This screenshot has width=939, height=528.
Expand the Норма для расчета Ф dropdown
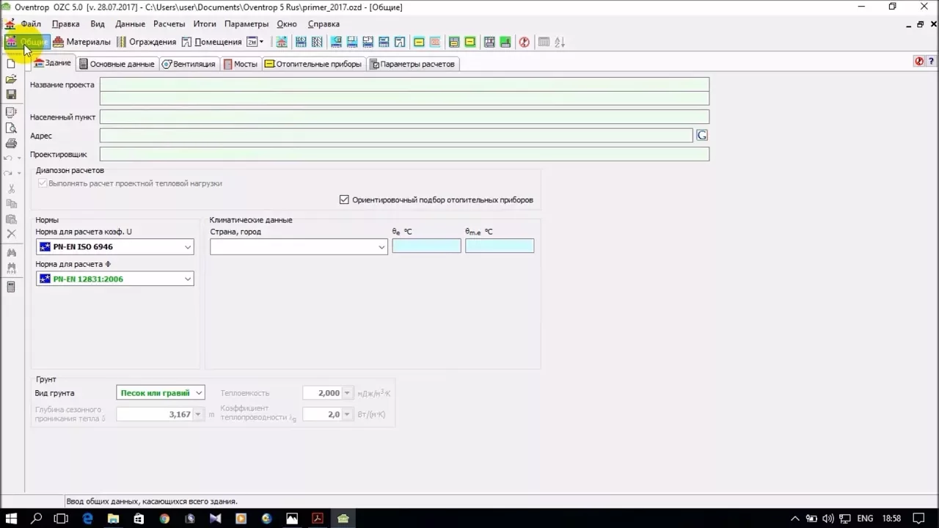(188, 279)
